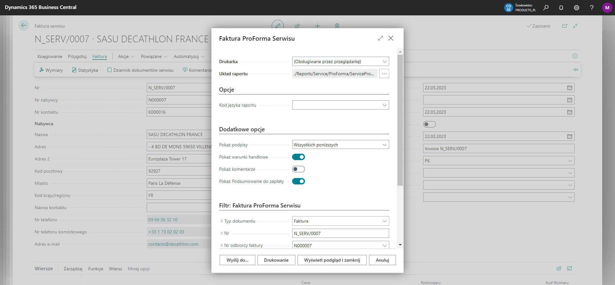Open Dziennik dokumentów serwisu

pos(140,70)
